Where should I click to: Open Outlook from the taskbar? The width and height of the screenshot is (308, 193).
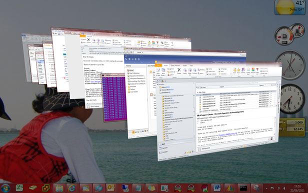[111, 188]
